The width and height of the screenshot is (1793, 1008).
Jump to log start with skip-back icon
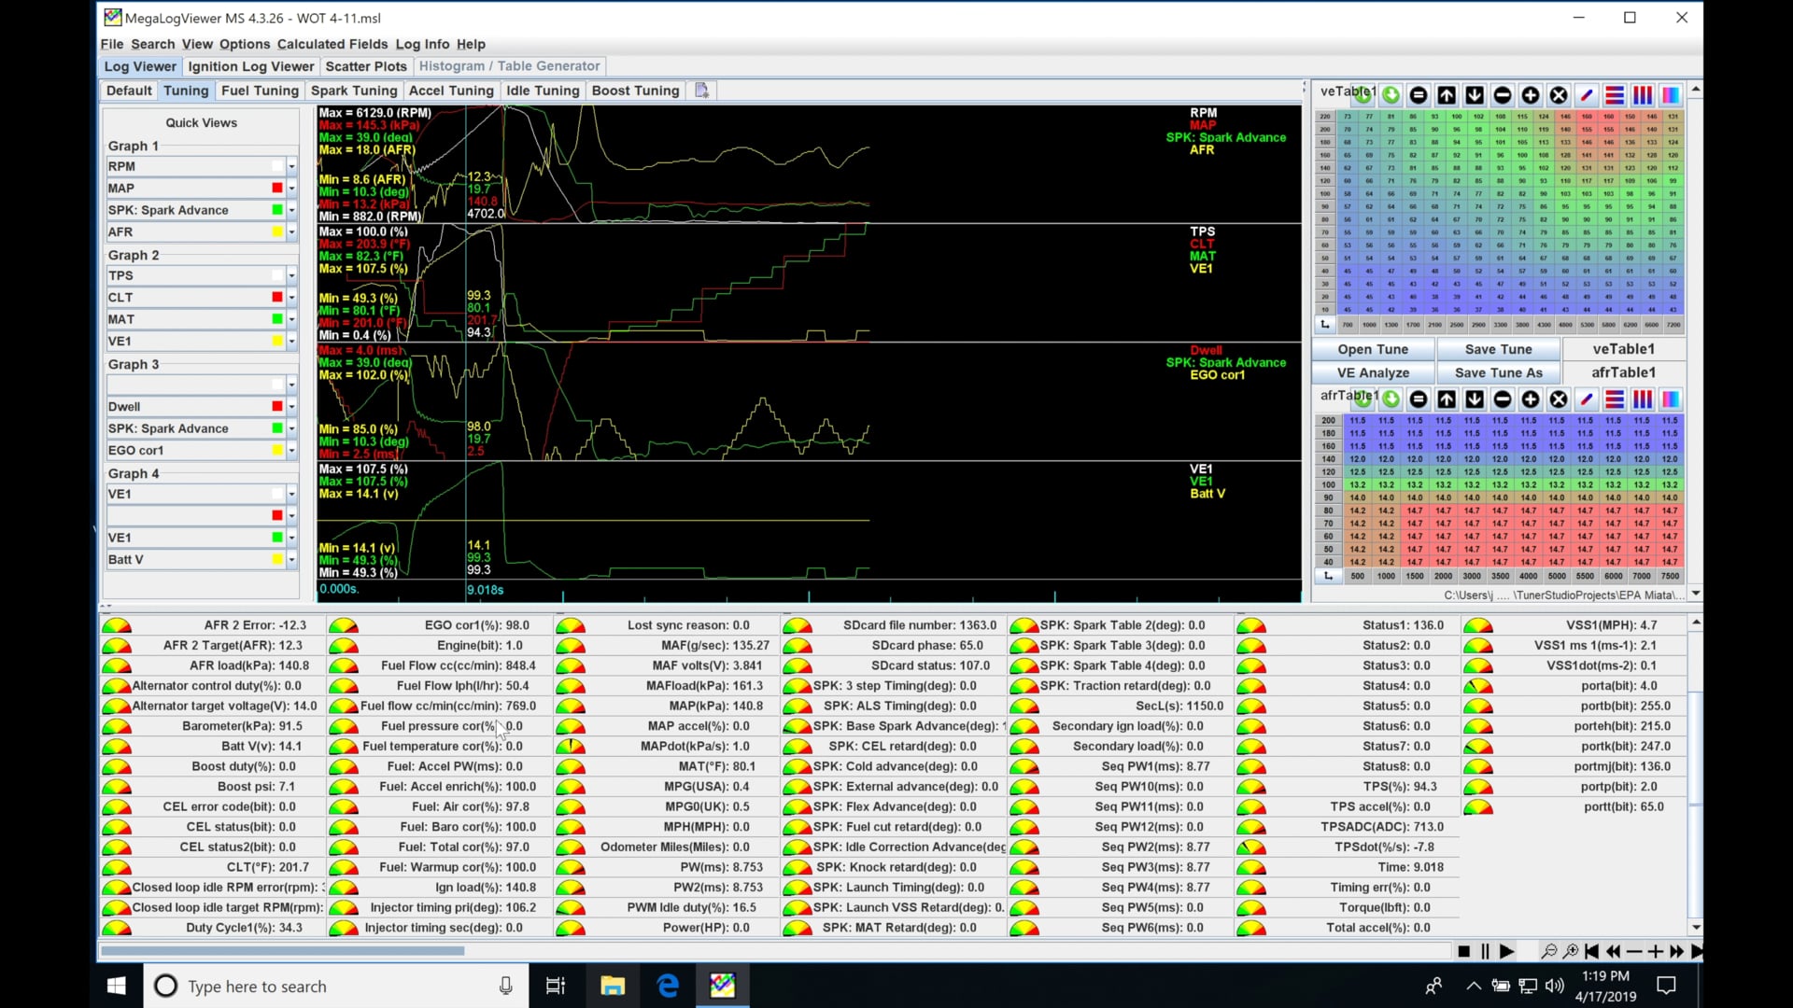pos(1592,951)
